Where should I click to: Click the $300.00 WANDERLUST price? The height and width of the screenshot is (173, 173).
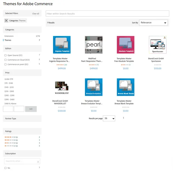[62, 111]
